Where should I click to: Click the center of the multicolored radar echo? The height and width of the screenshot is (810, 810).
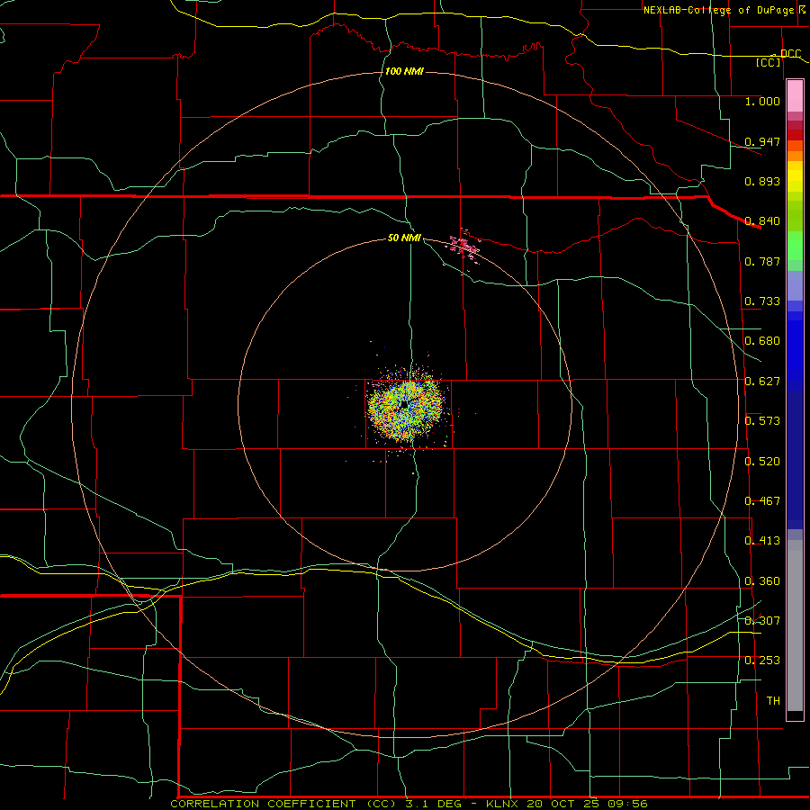coord(406,404)
